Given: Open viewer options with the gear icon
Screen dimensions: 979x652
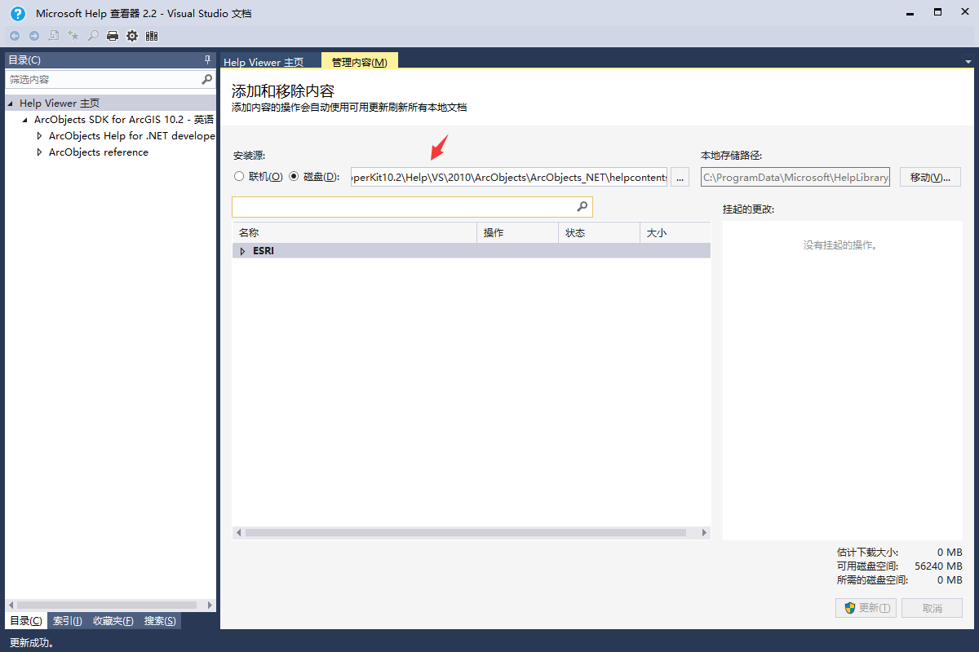Looking at the screenshot, I should [131, 35].
